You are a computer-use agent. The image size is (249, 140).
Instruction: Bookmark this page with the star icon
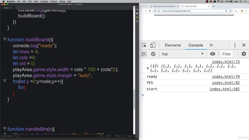pos(230,11)
